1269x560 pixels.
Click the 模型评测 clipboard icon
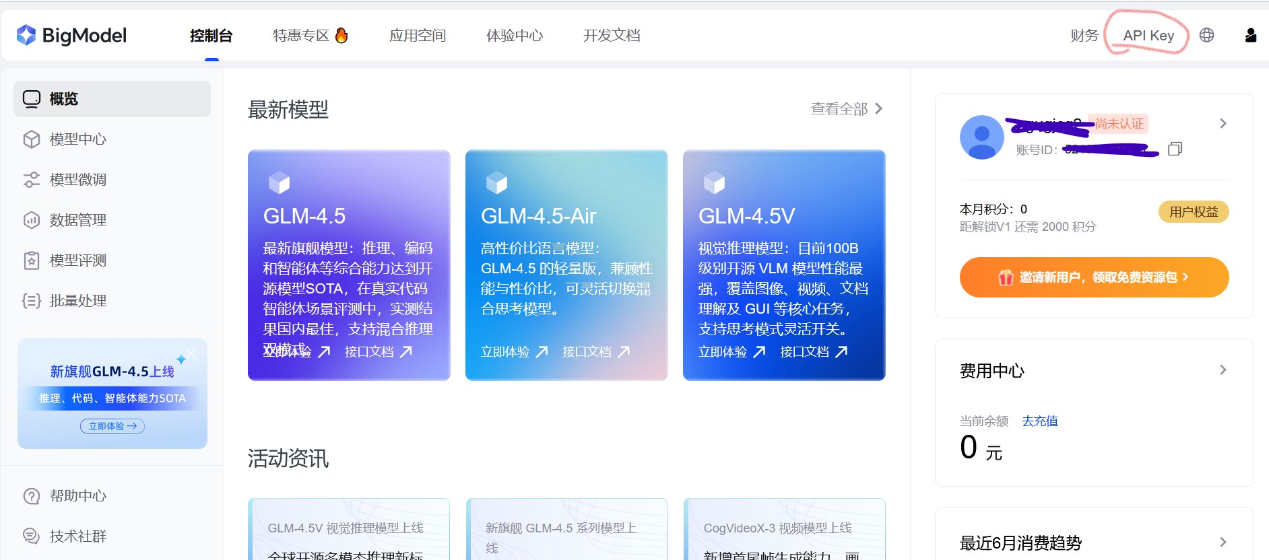click(x=32, y=260)
